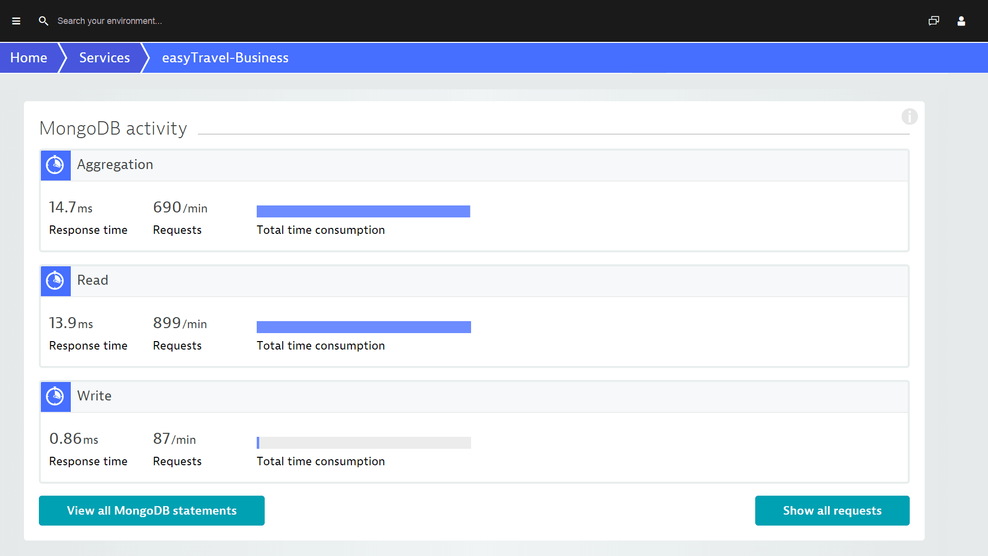Select the 690 /min requests value
The image size is (988, 556).
pos(180,207)
